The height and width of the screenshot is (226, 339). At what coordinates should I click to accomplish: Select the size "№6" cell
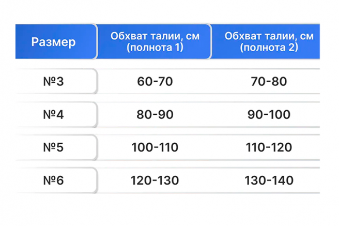coord(53,180)
